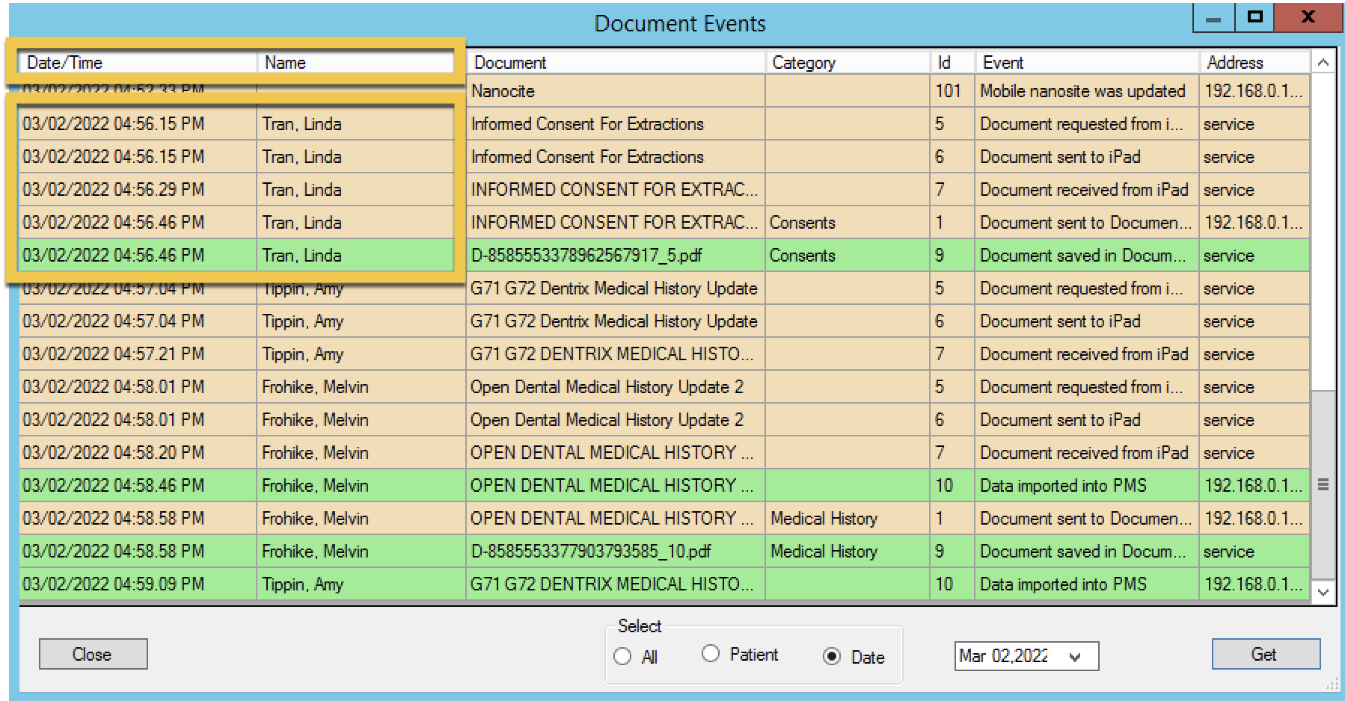Click Id 101 cell
This screenshot has height=701, width=1345.
(952, 91)
